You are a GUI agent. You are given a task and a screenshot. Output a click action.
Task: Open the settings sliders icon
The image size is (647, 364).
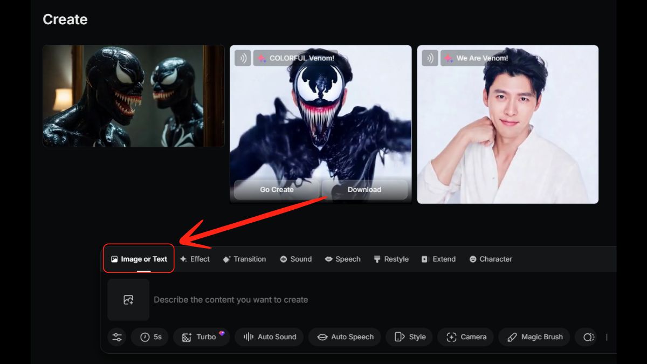click(x=117, y=337)
